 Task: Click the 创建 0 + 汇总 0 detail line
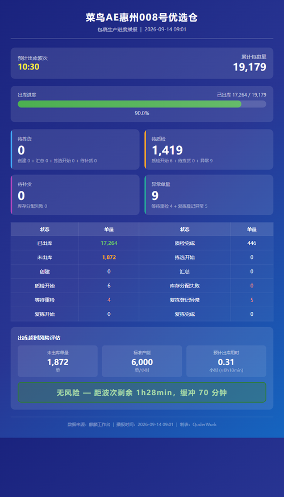tap(57, 161)
